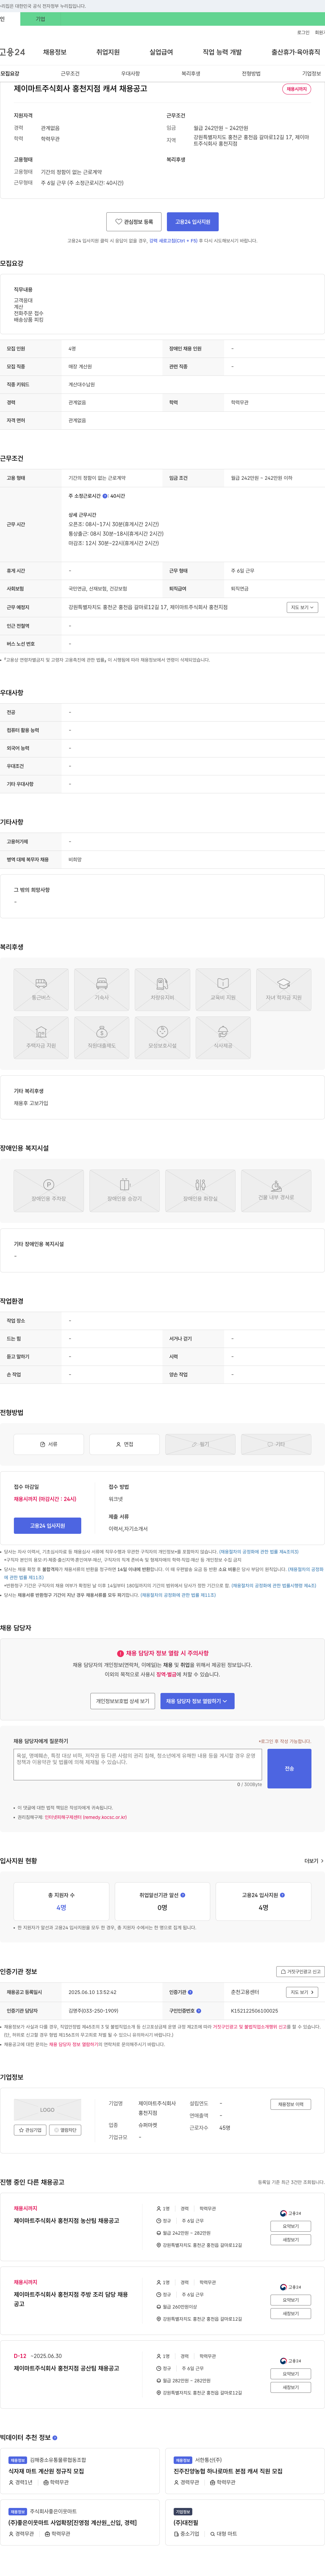Open the 지도 보기 dropdown beside 인증기관

click(x=302, y=1992)
